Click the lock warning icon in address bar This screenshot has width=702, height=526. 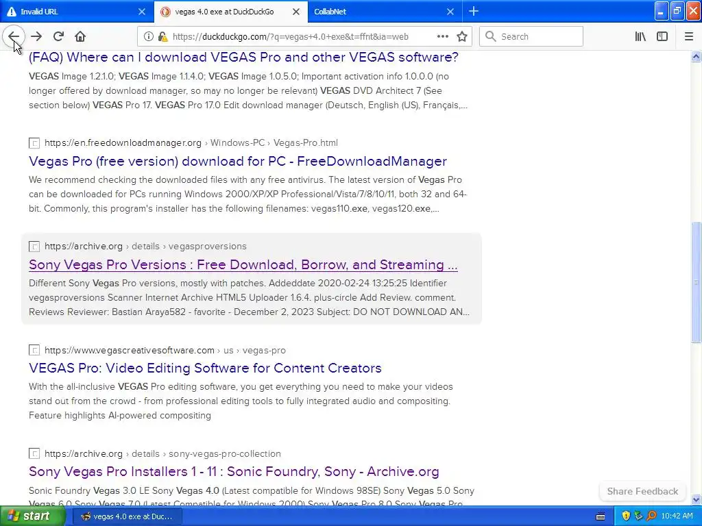pyautogui.click(x=162, y=36)
